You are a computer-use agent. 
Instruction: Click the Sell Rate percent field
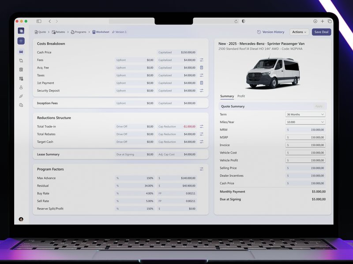click(135, 201)
